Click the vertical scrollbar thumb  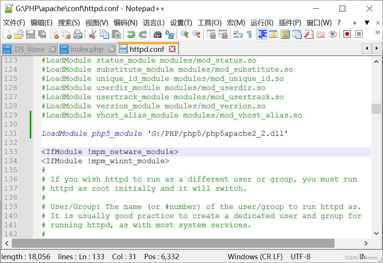click(376, 109)
